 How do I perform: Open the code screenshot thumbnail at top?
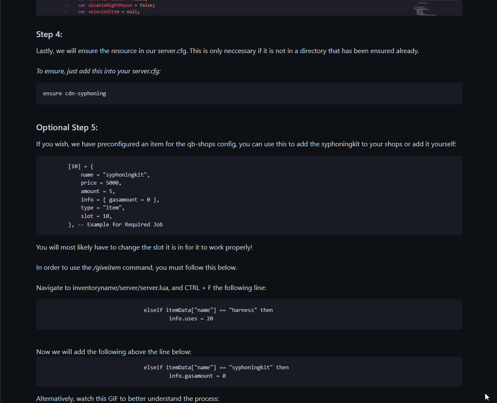point(249,8)
